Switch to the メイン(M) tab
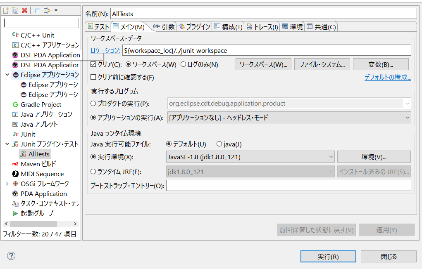 tap(129, 27)
